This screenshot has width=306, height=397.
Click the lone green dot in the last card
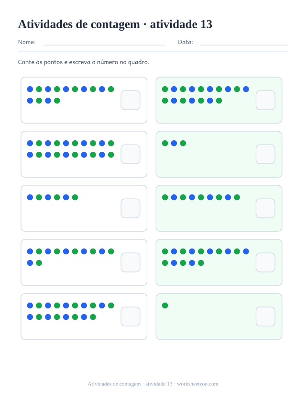click(x=165, y=306)
